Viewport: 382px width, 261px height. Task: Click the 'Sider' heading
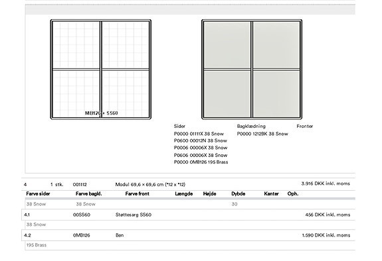(x=179, y=126)
